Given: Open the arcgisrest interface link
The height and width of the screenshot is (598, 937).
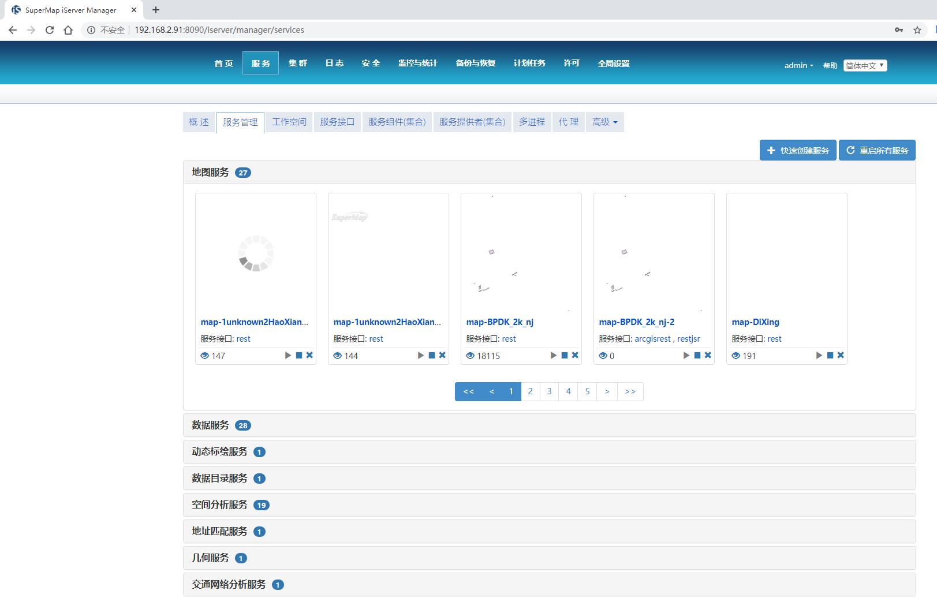Looking at the screenshot, I should pos(652,339).
